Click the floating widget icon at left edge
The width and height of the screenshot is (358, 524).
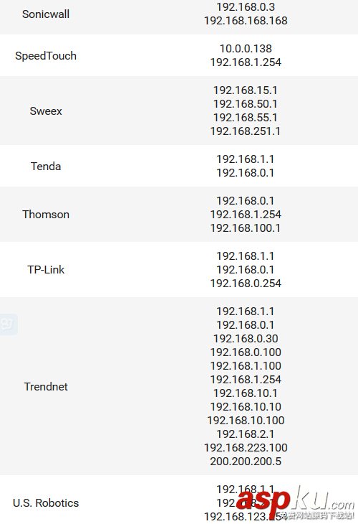[9, 324]
